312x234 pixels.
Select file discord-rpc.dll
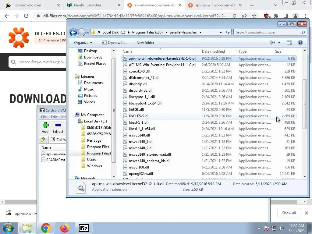(x=209, y=90)
